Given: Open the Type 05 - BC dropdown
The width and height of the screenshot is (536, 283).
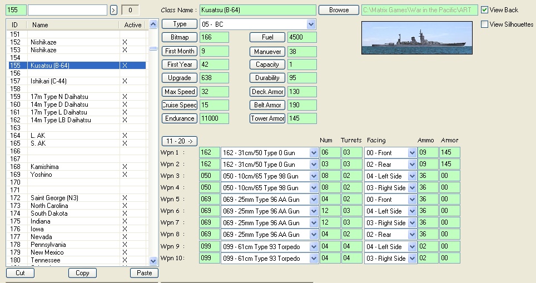Looking at the screenshot, I should tap(311, 24).
